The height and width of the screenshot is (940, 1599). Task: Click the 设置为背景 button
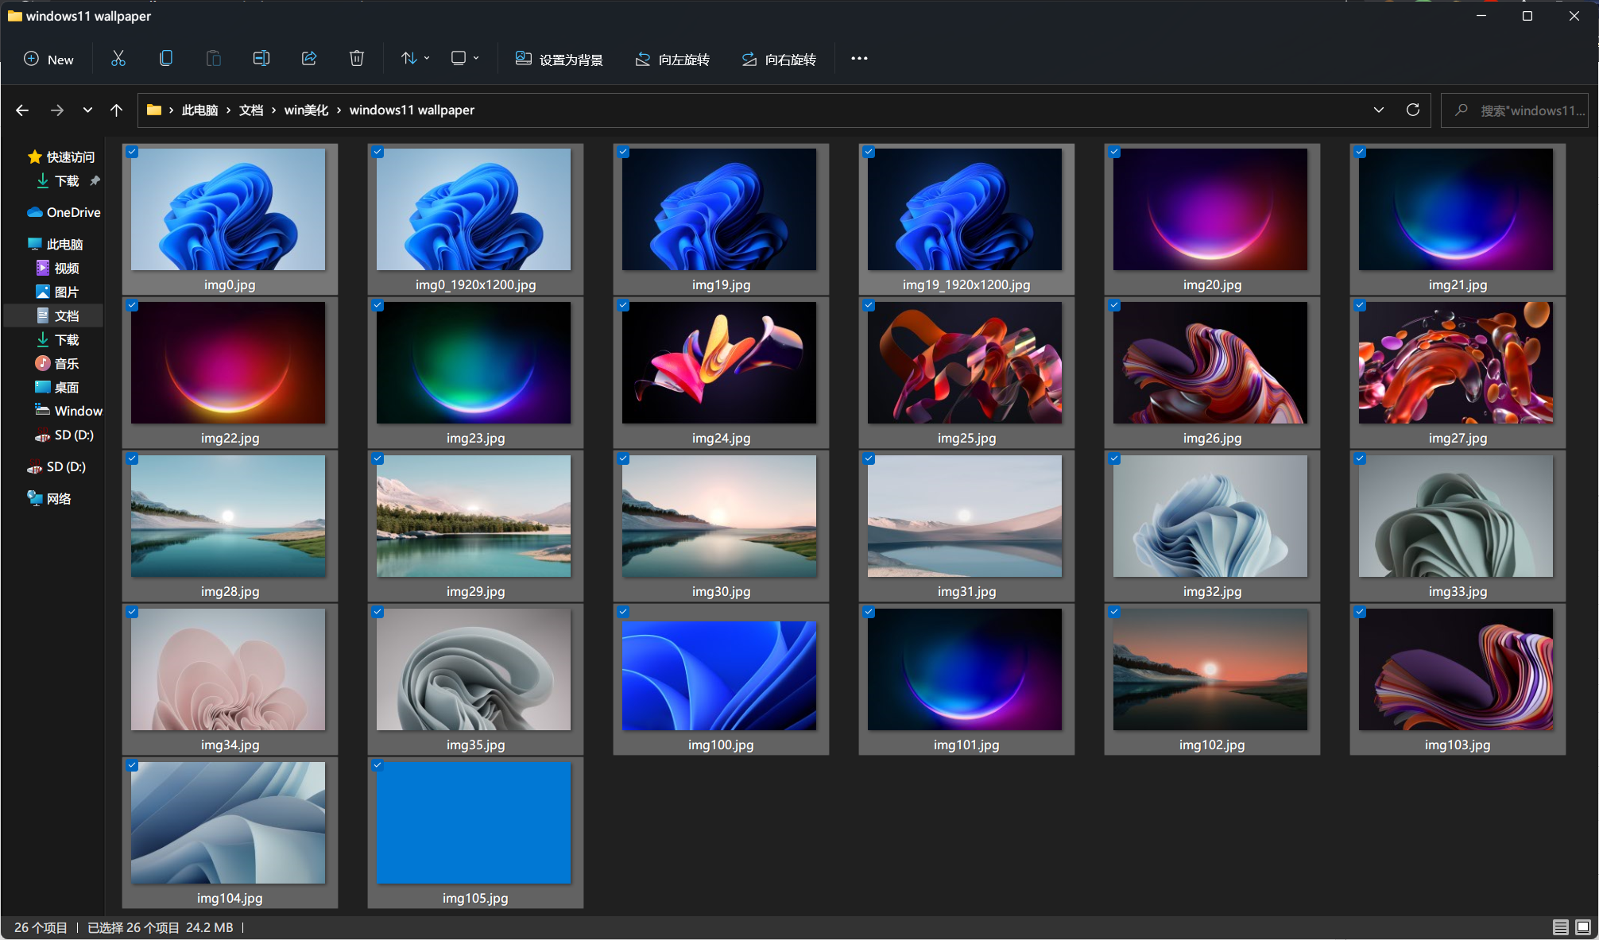pyautogui.click(x=559, y=60)
